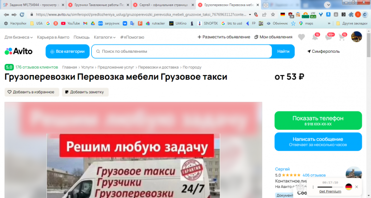The width and height of the screenshot is (371, 198).
Task: Open a new browser tab
Action: pos(266,5)
